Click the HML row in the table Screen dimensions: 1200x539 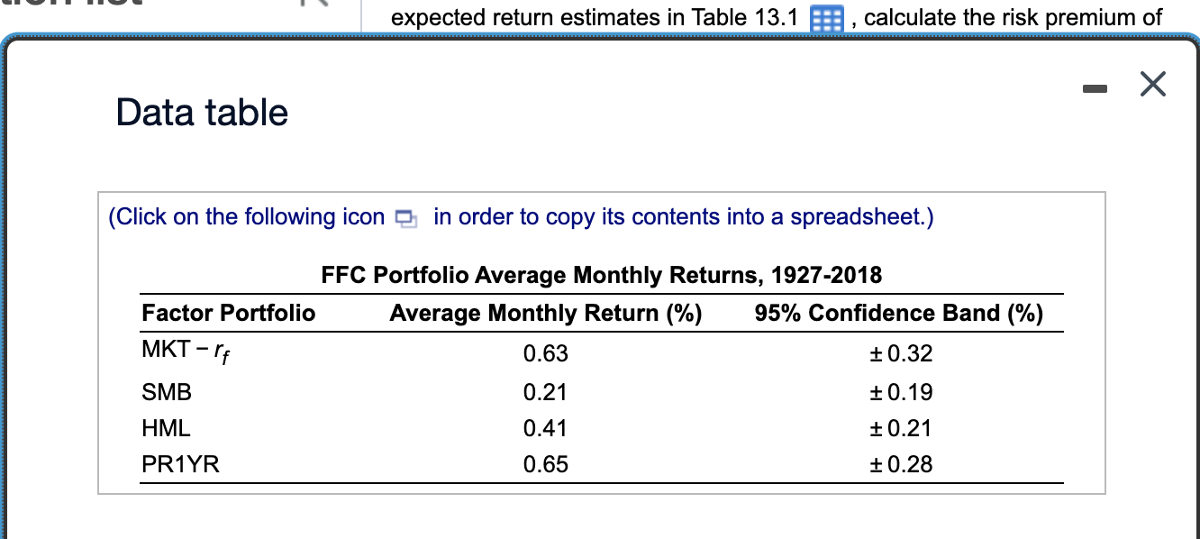pos(164,427)
